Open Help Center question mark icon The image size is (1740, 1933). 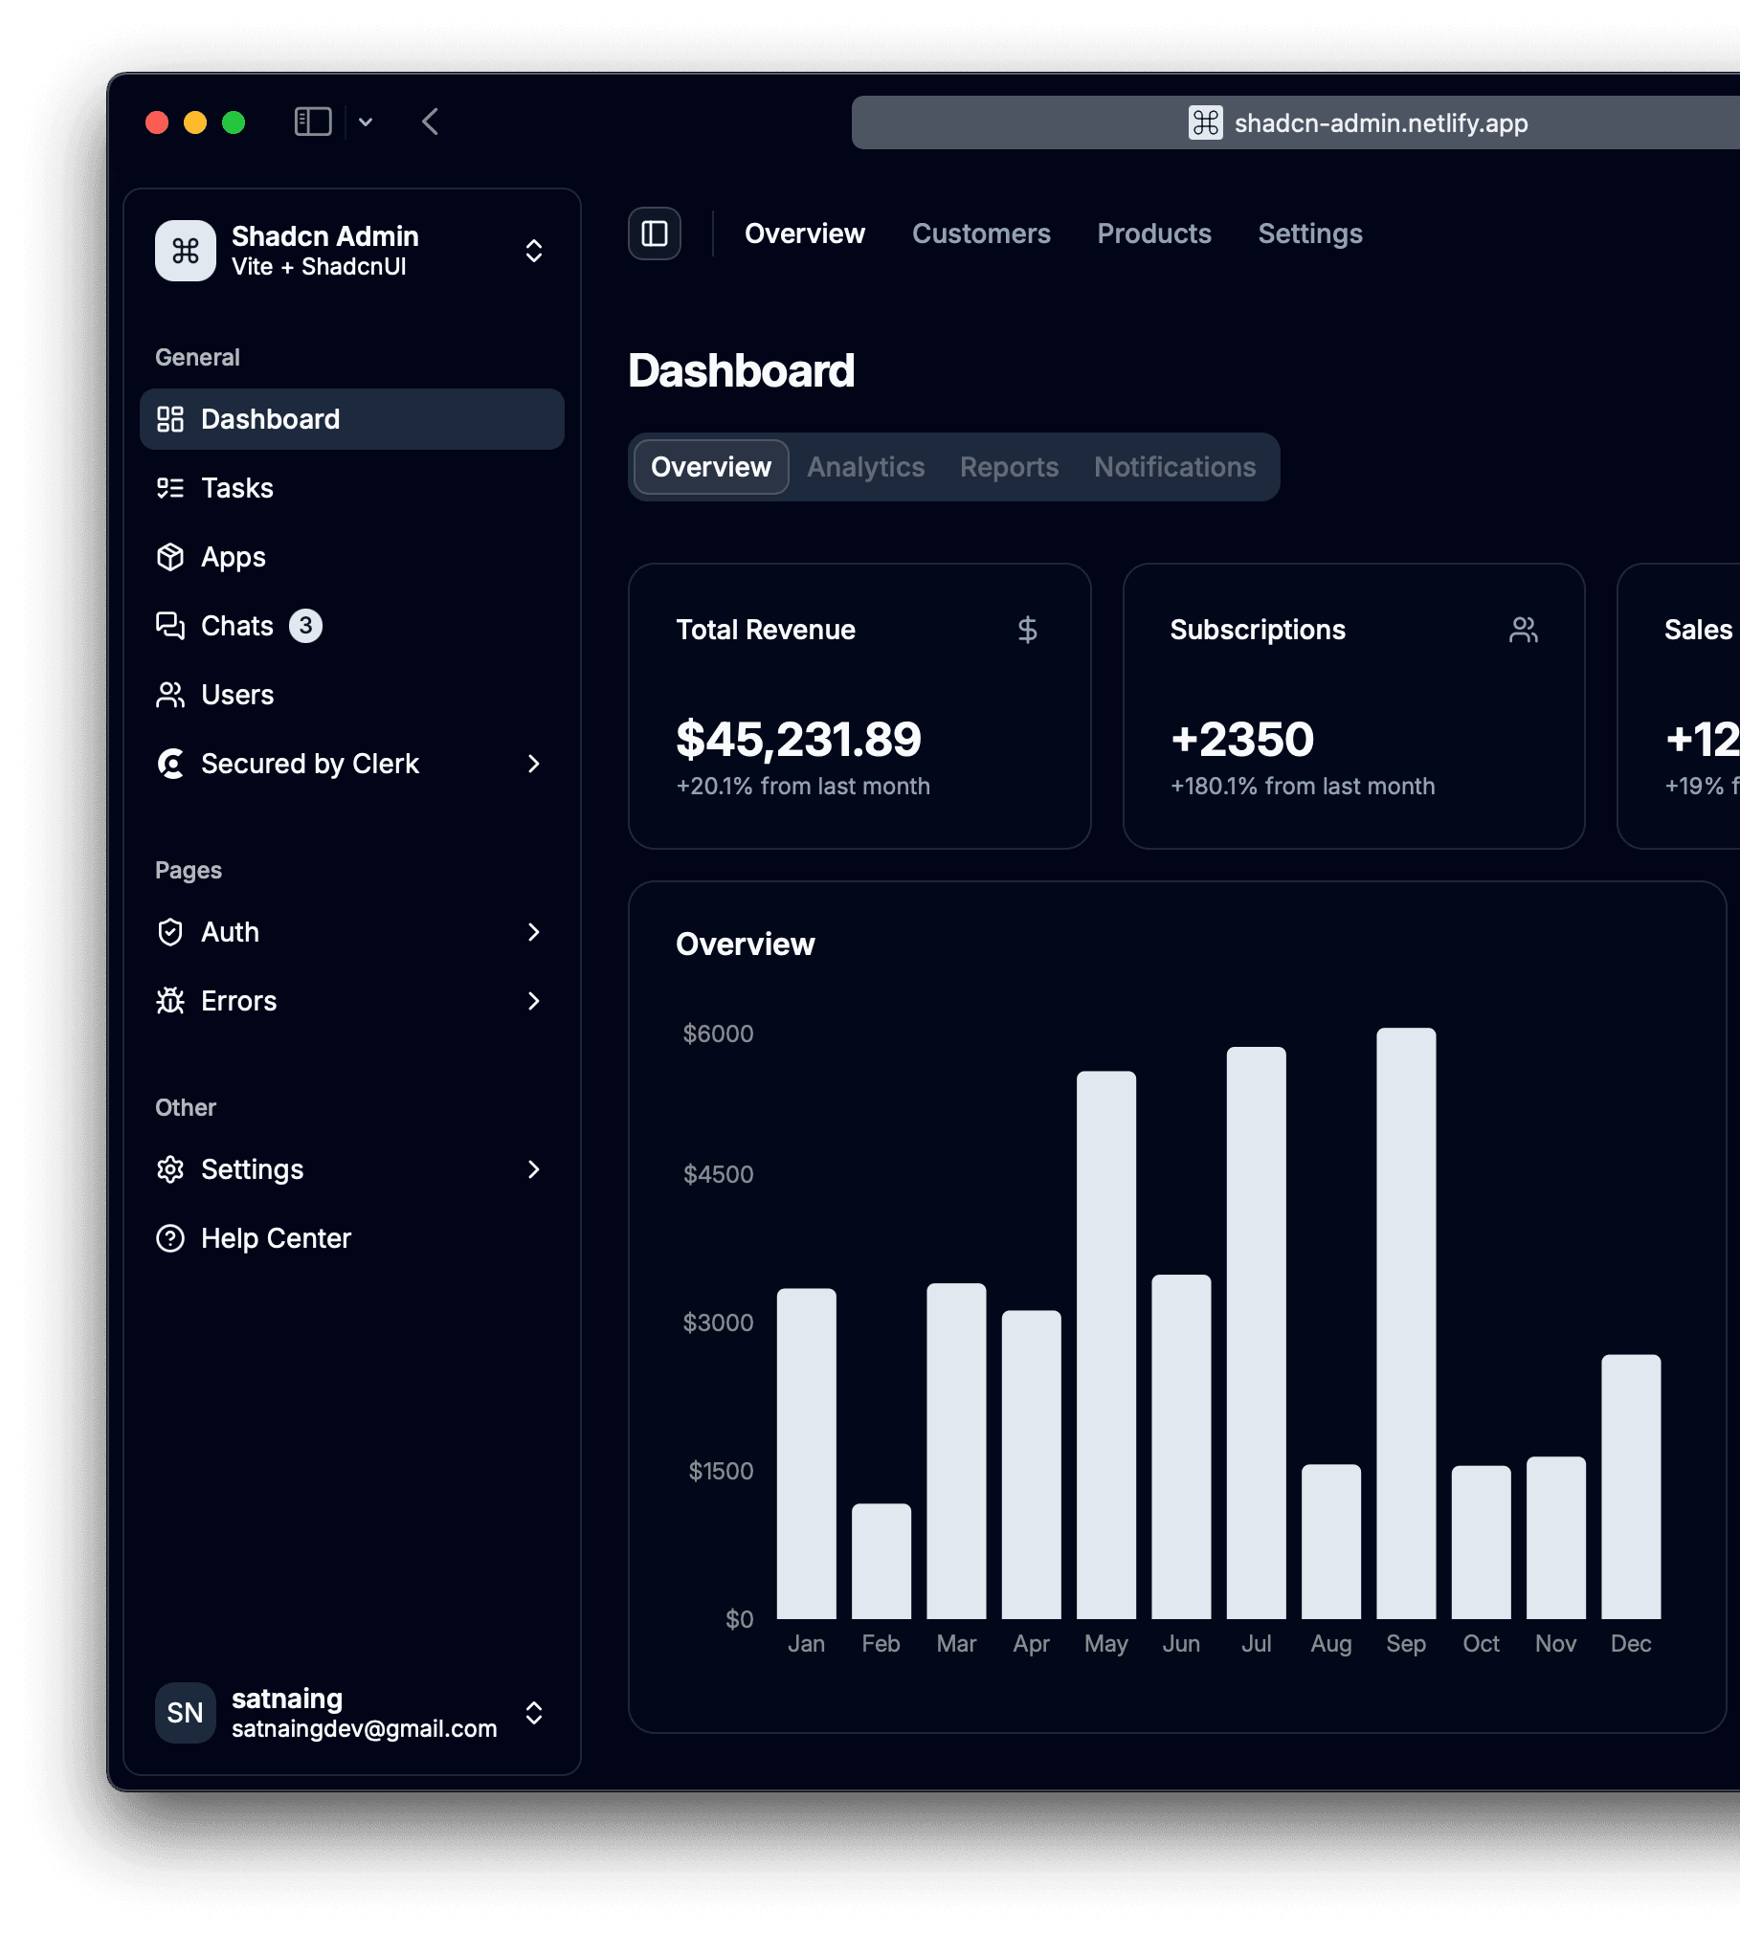(170, 1238)
